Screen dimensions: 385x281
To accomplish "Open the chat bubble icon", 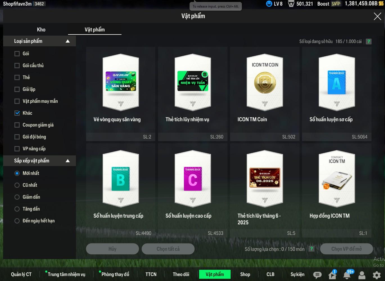I will [x=317, y=275].
